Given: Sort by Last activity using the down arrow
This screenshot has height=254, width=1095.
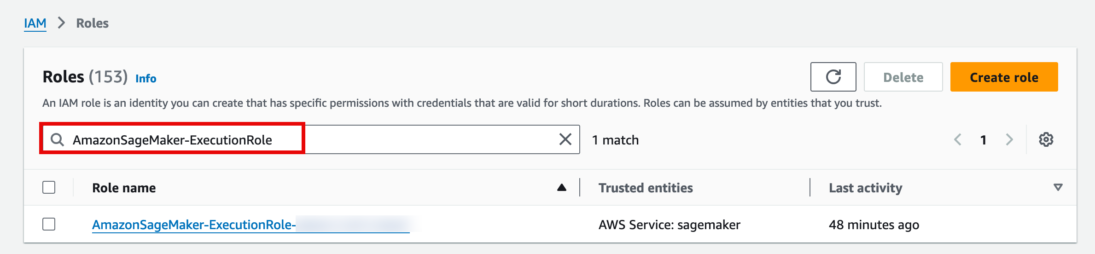Looking at the screenshot, I should 1058,187.
